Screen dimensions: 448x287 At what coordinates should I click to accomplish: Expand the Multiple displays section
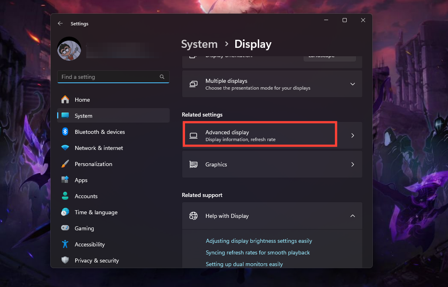pyautogui.click(x=272, y=84)
